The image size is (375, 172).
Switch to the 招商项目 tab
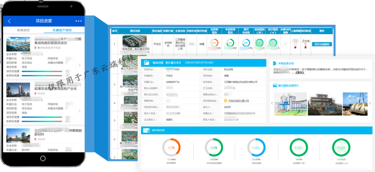(x=23, y=30)
